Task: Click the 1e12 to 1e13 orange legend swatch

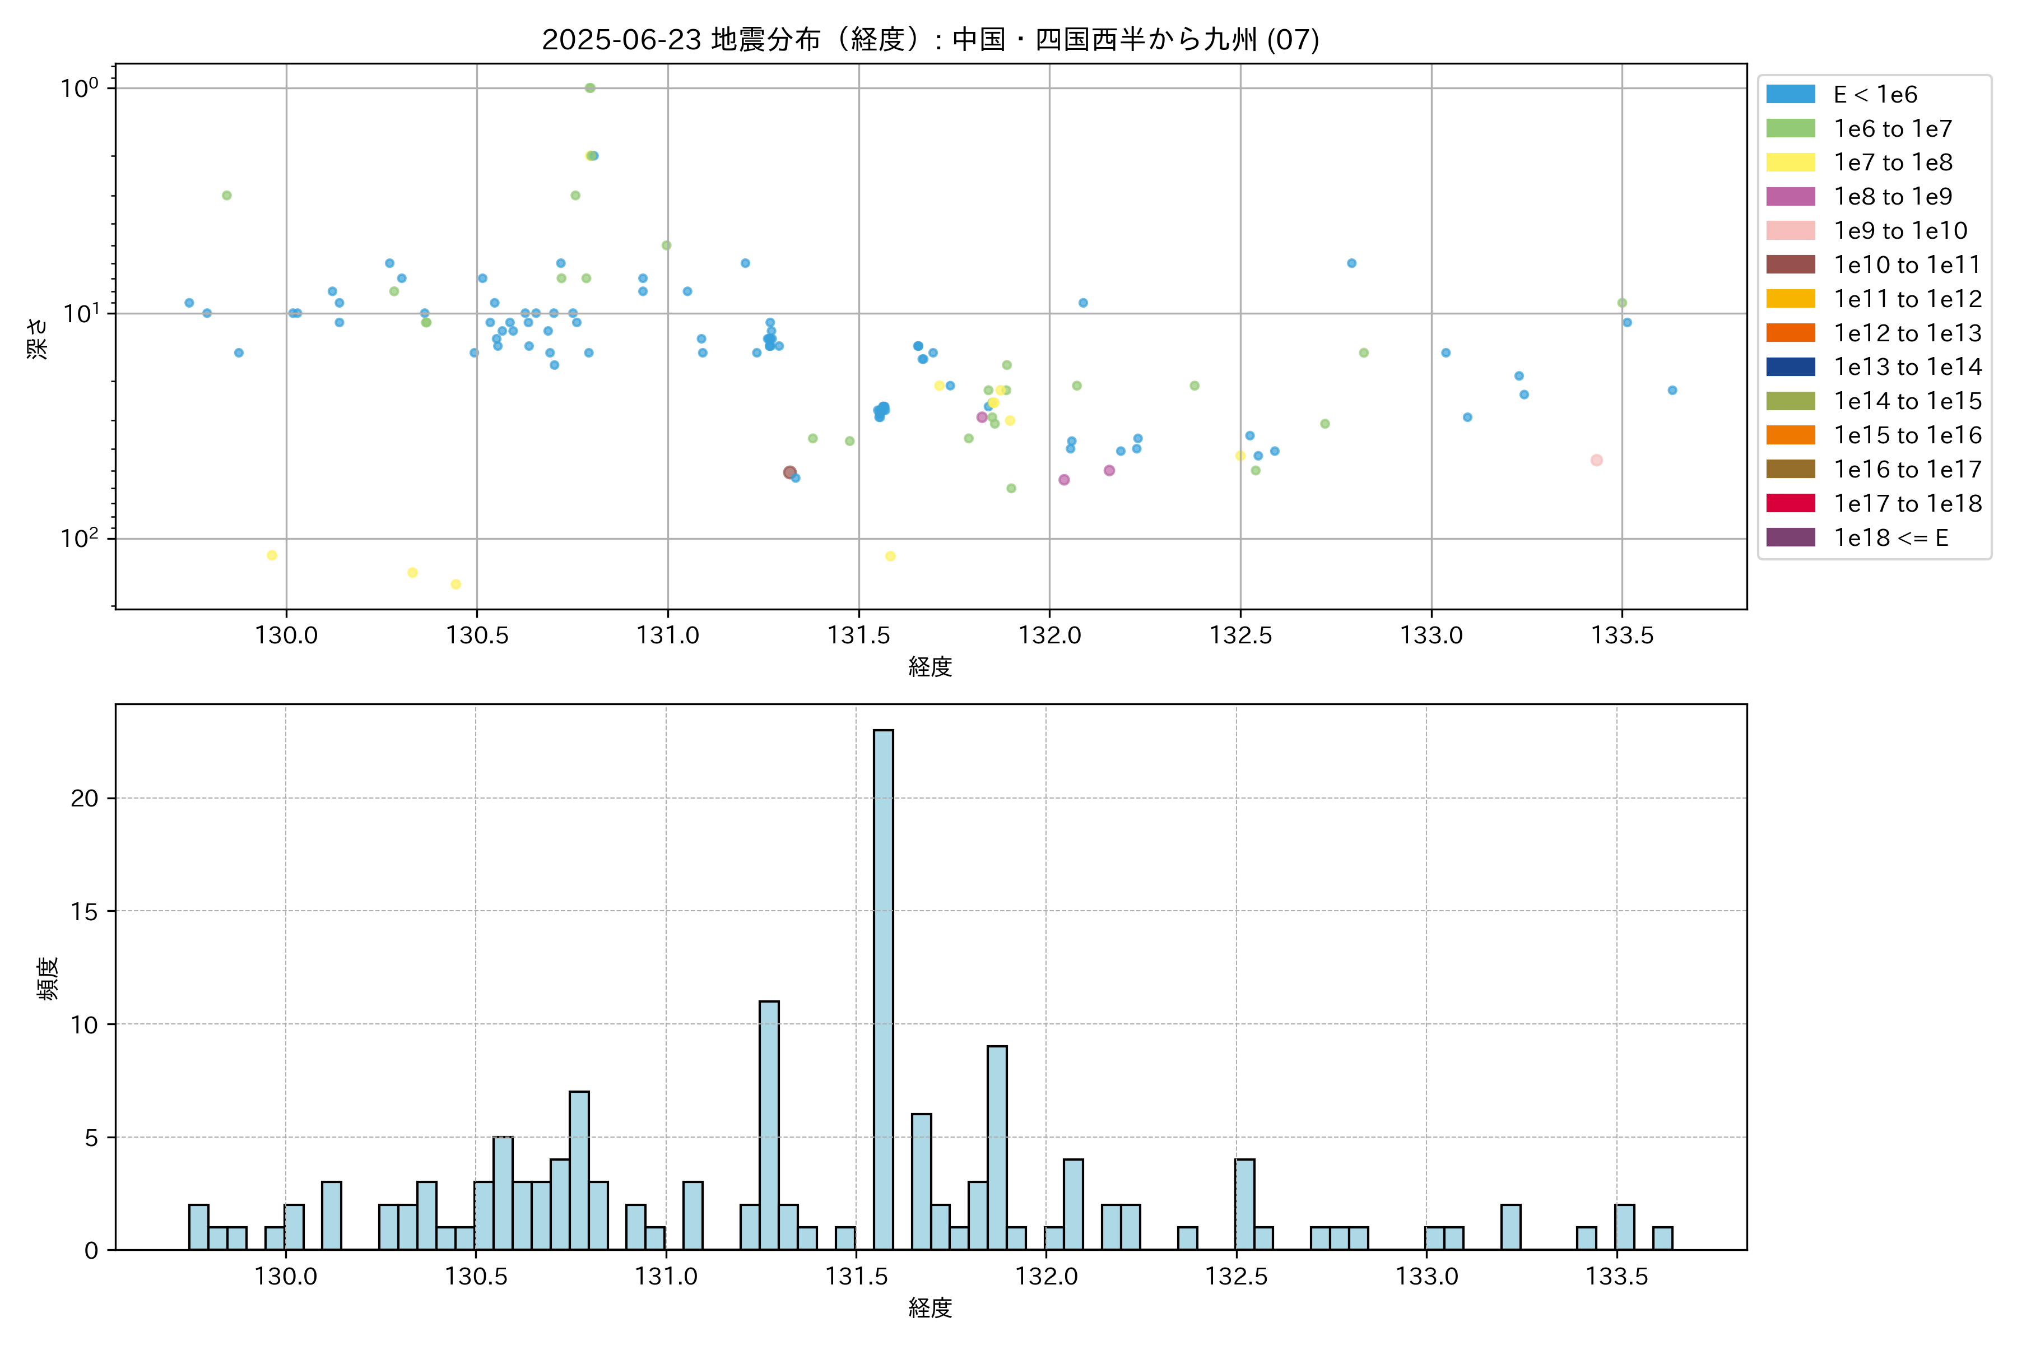Action: coord(1790,333)
